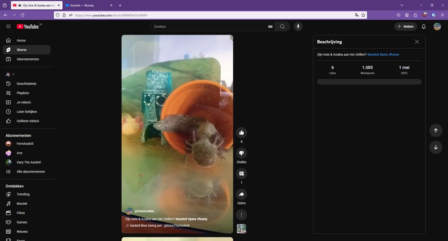Viewport: 448px width, 241px height.
Task: Close the YouTube Shorts browser tab
Action: [59, 5]
